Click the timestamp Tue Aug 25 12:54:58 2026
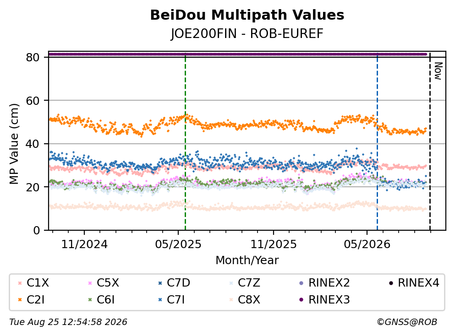 click(x=68, y=322)
